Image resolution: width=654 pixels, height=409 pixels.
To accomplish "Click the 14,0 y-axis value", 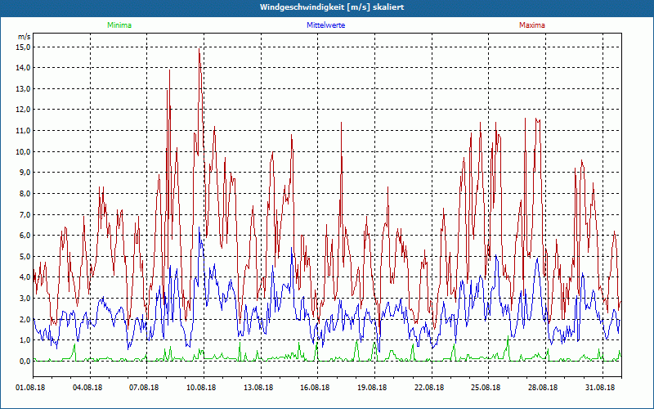I will click(x=23, y=68).
